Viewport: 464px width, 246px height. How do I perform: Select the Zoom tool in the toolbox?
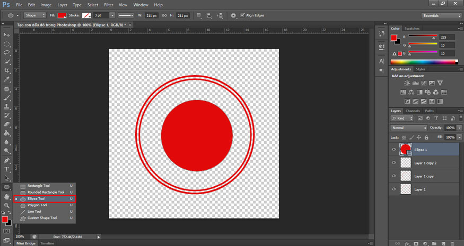pyautogui.click(x=6, y=205)
